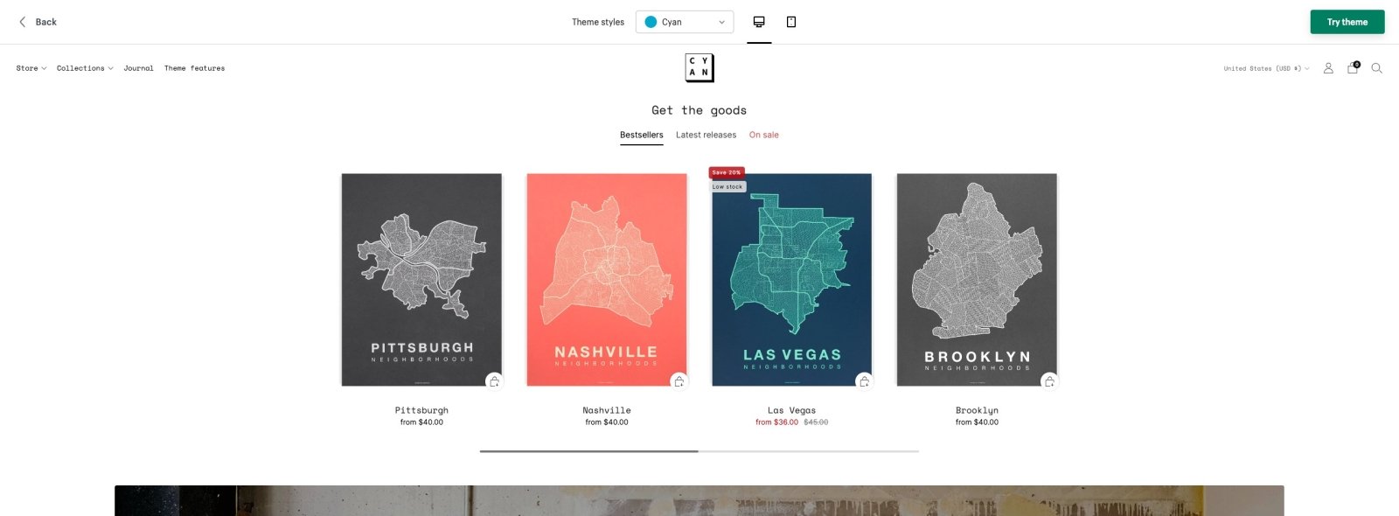Viewport: 1399px width, 516px height.
Task: Expand the Collections menu
Action: tap(85, 68)
